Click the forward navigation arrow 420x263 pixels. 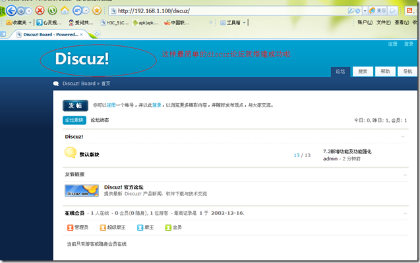point(20,11)
